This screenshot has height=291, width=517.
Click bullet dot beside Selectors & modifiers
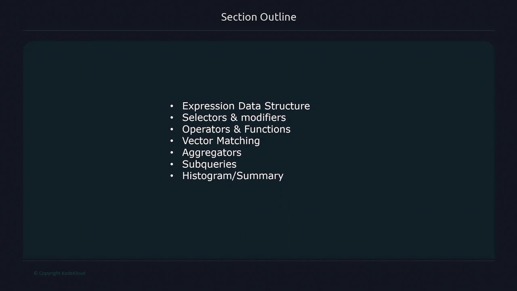(172, 118)
